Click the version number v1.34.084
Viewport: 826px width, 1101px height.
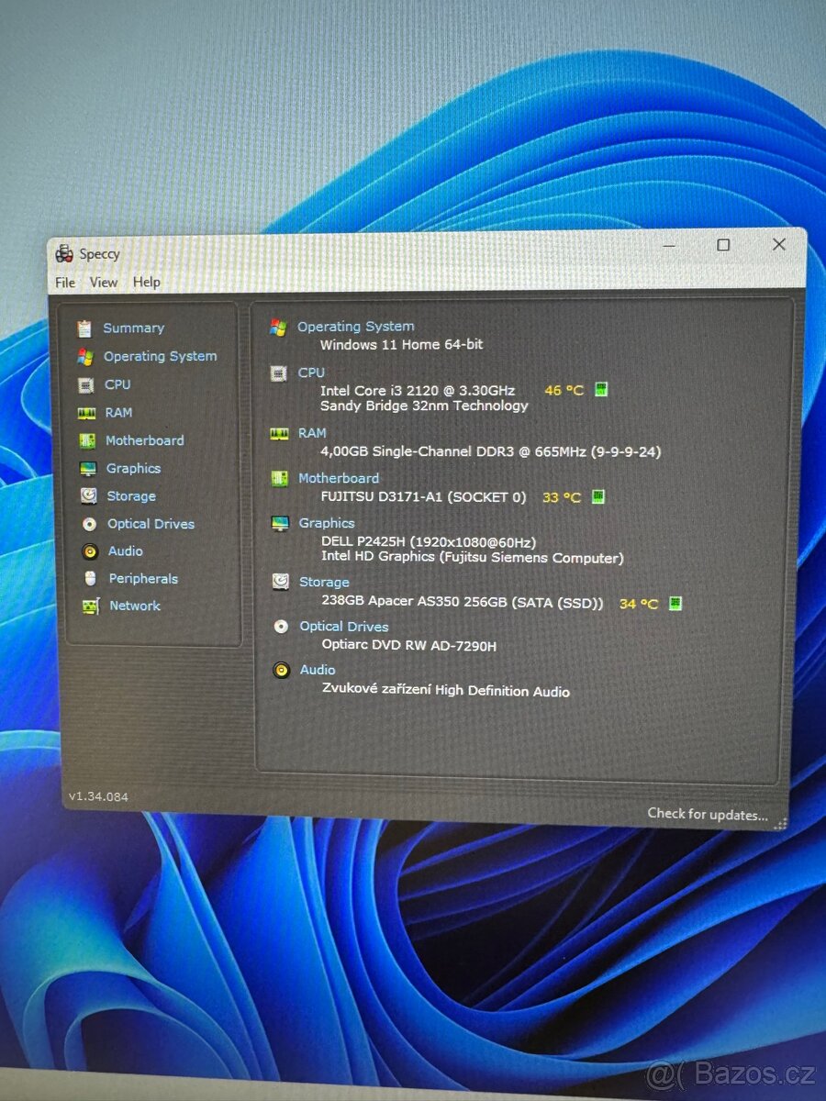98,797
